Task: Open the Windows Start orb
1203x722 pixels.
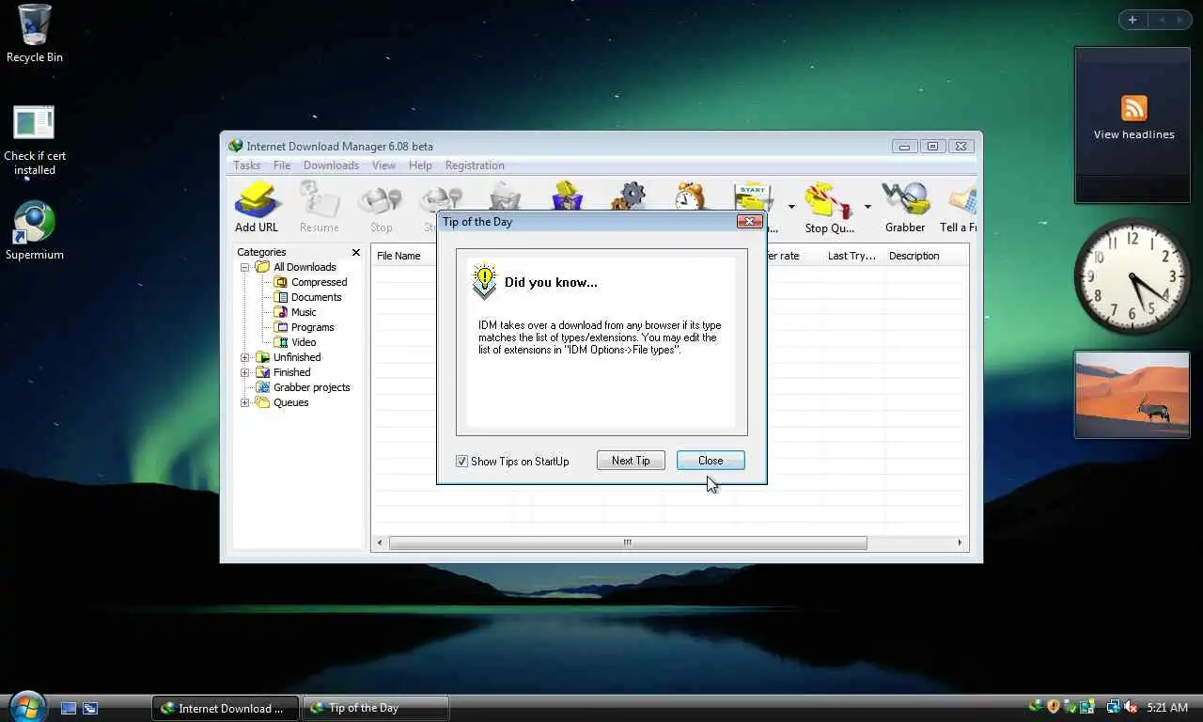Action: coord(26,705)
